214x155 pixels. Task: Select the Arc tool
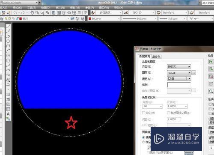8,51
